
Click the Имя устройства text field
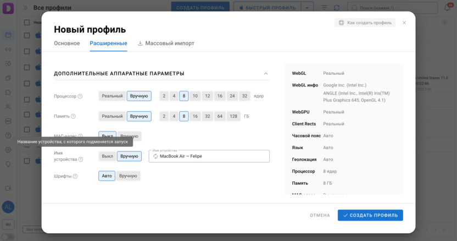point(209,156)
